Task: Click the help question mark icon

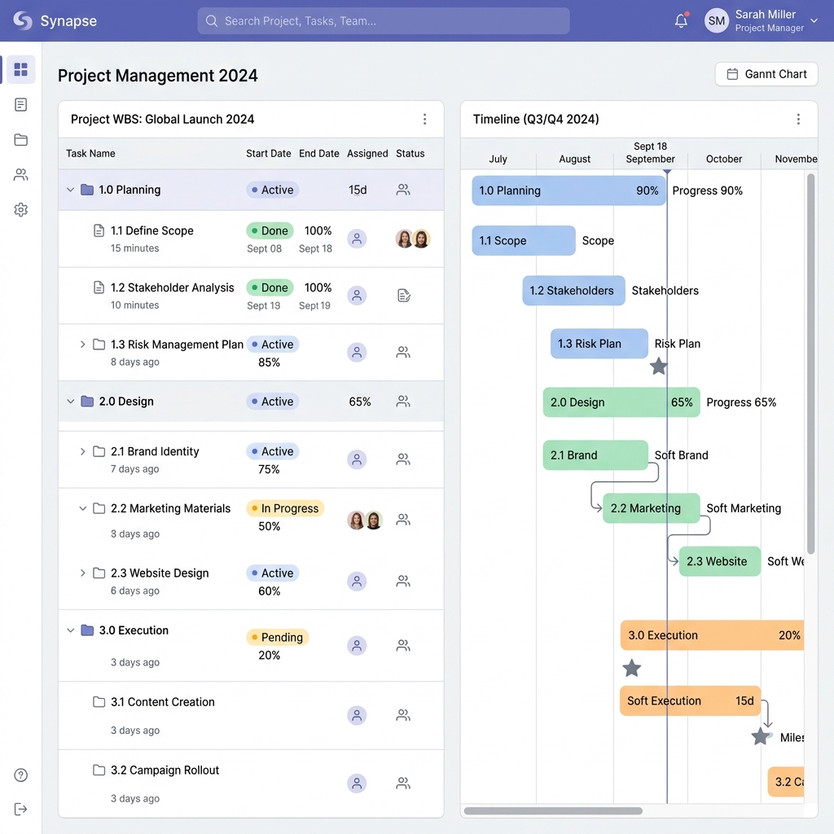Action: 20,775
